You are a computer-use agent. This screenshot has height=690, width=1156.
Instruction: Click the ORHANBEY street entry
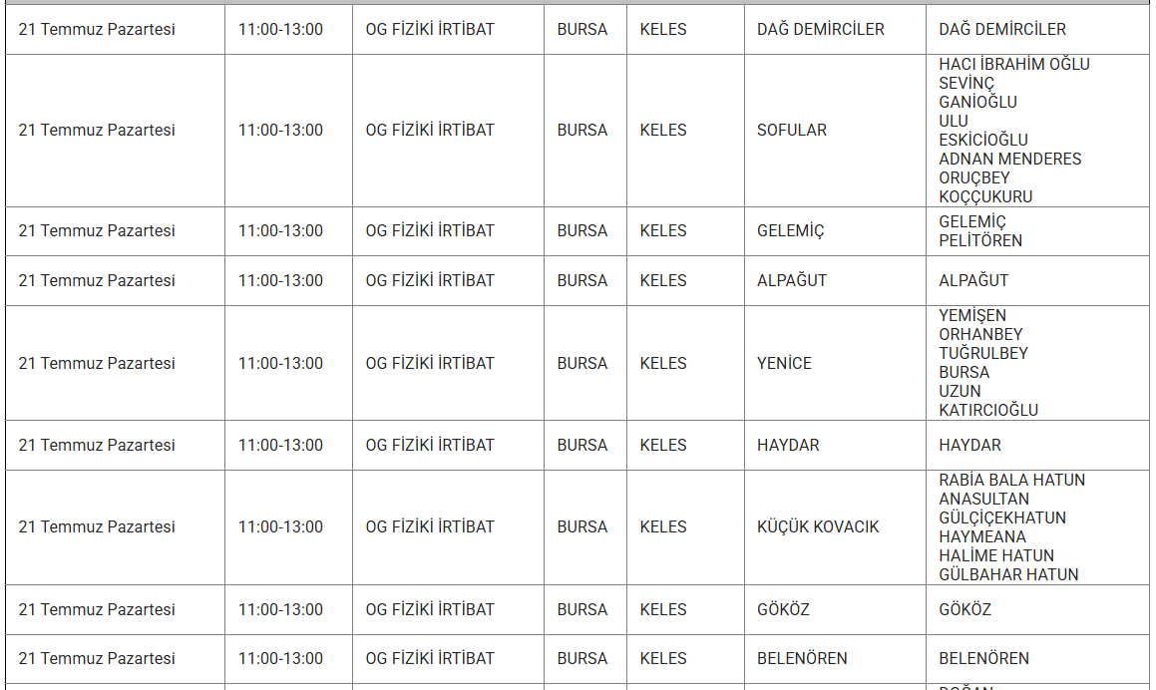[x=980, y=334]
